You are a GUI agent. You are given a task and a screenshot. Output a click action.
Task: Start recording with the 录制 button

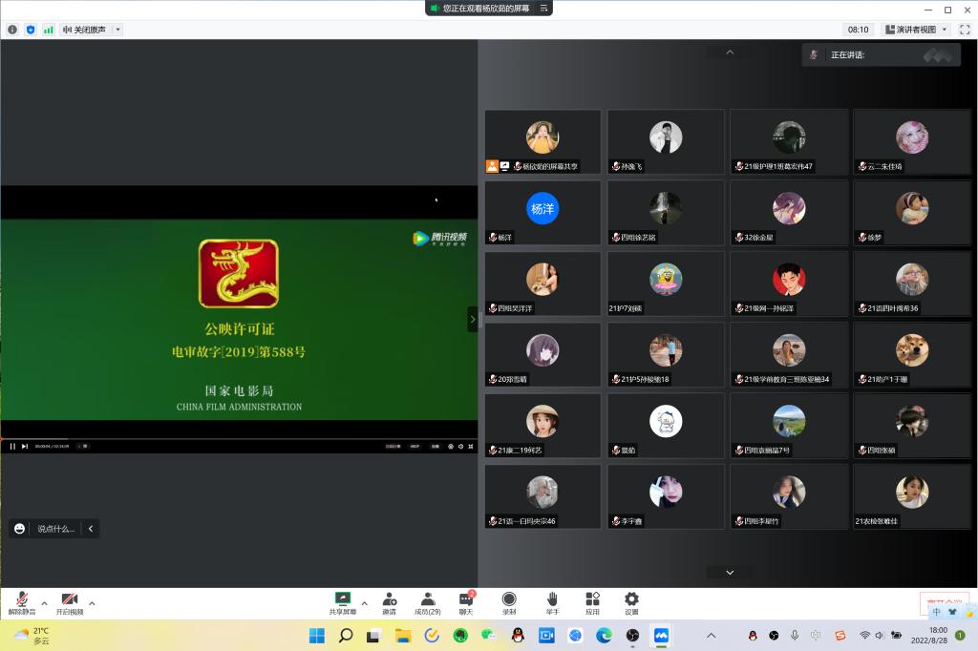(x=509, y=603)
